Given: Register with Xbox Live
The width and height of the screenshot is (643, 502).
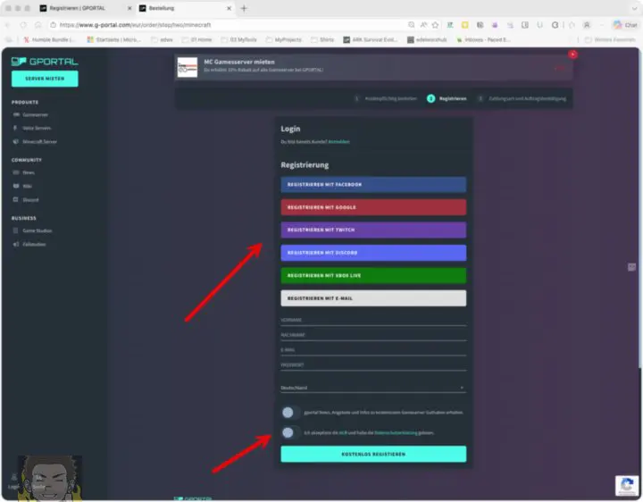Looking at the screenshot, I should tap(373, 276).
